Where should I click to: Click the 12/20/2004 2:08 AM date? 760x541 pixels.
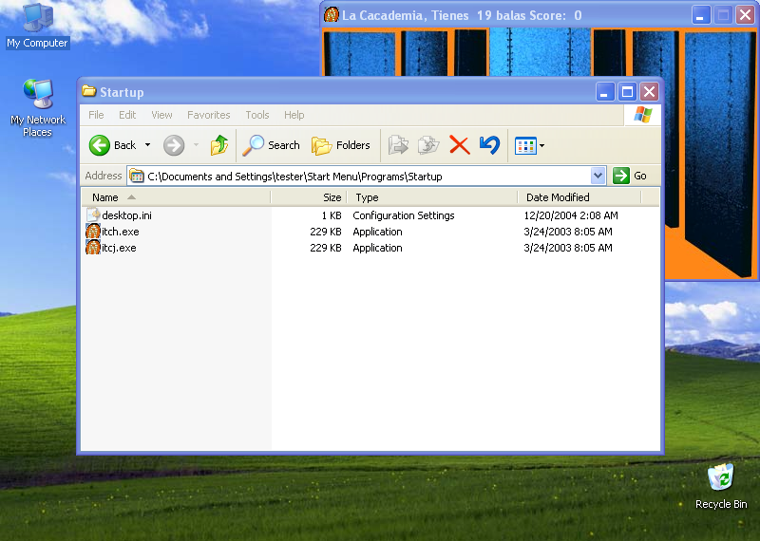[x=571, y=215]
